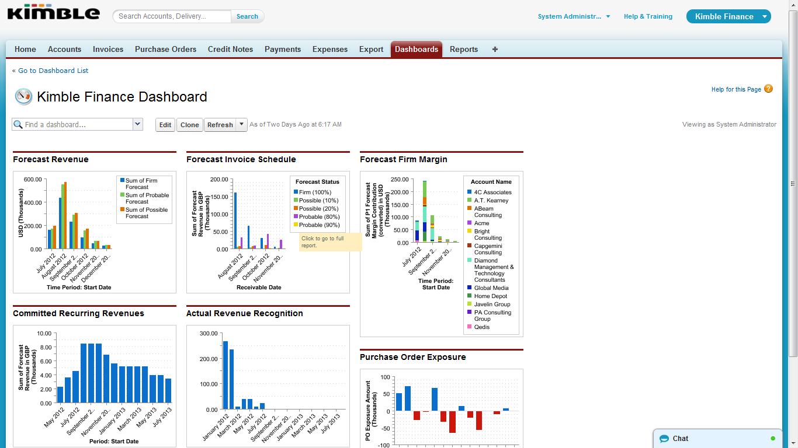The image size is (798, 448).
Task: Select the Dashboards tab
Action: (417, 50)
